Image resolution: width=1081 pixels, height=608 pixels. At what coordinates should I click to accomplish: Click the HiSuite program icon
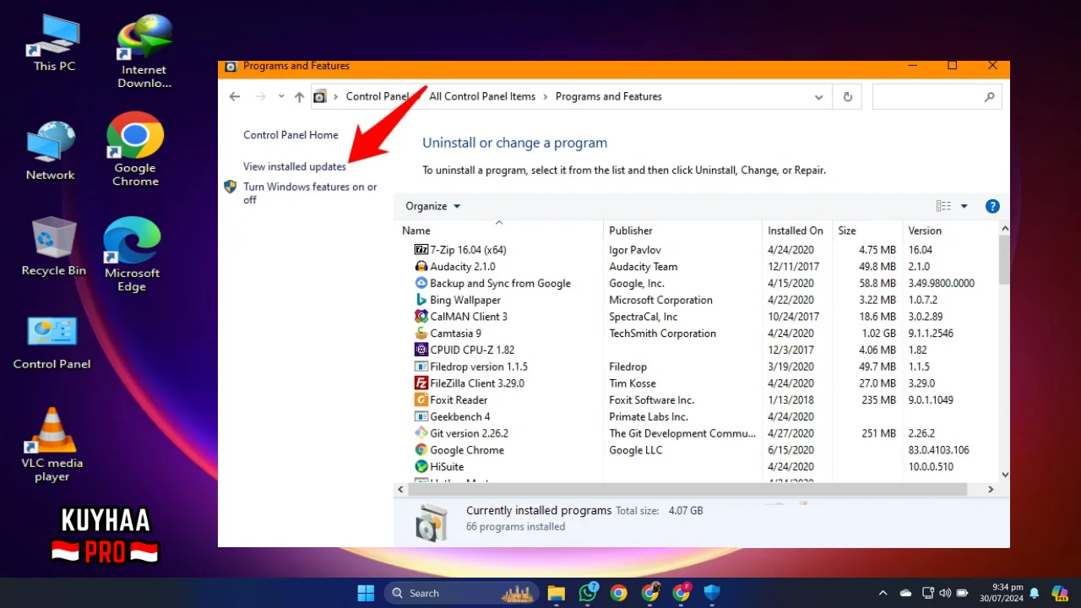[421, 466]
